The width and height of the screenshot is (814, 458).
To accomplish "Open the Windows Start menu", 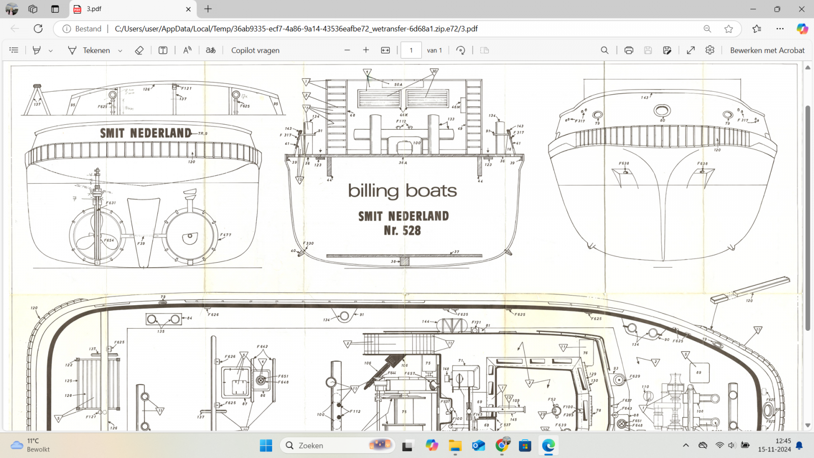I will click(x=266, y=445).
